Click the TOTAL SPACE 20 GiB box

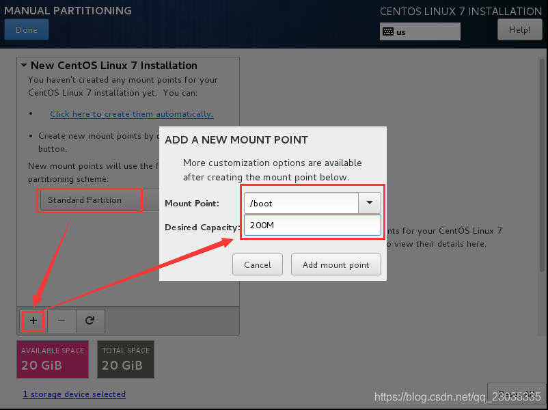126,359
